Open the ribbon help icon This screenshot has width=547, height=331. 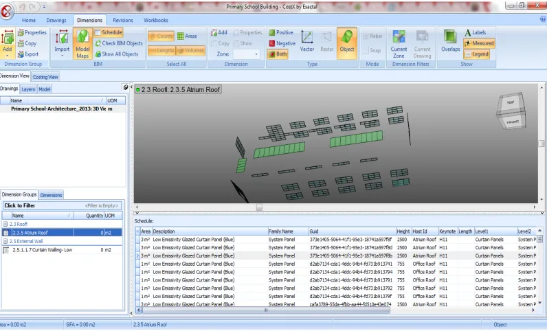click(x=543, y=20)
